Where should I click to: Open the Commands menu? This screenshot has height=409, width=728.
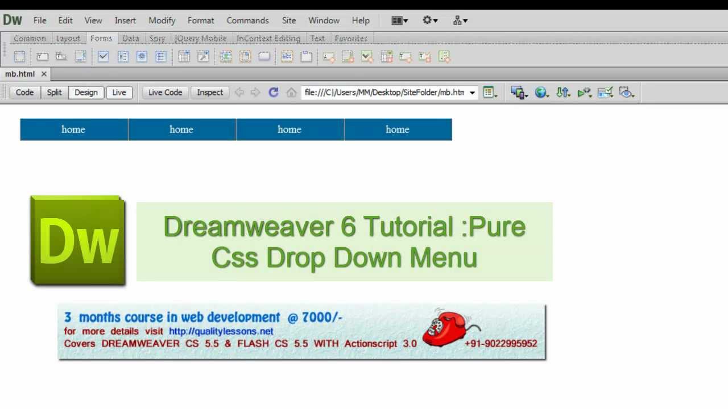tap(247, 20)
